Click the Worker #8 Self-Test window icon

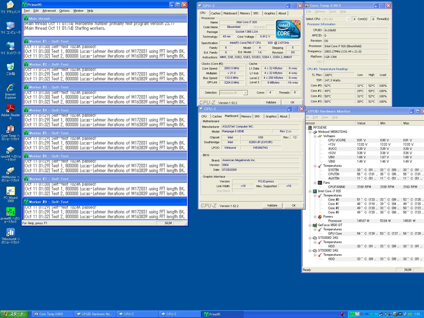click(x=26, y=202)
